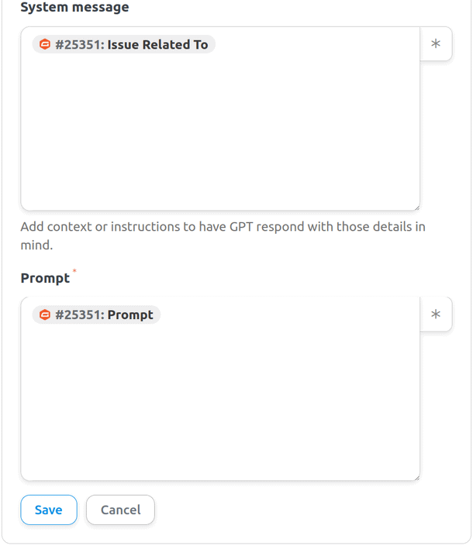Save the GPT settings
Screen dimensions: 473x546
click(48, 510)
